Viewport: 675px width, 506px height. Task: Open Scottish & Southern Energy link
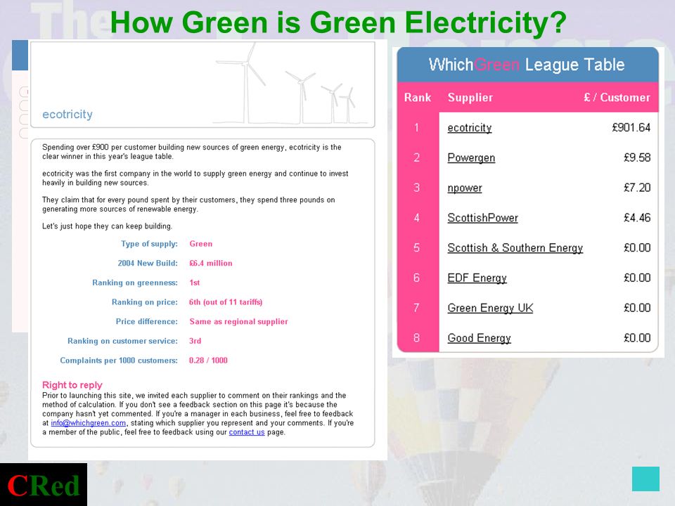515,248
